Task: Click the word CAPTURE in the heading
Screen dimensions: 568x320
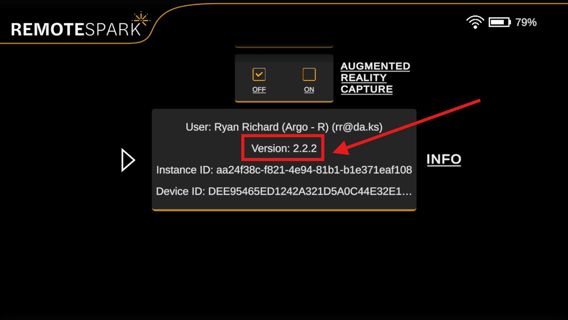Action: pos(367,89)
